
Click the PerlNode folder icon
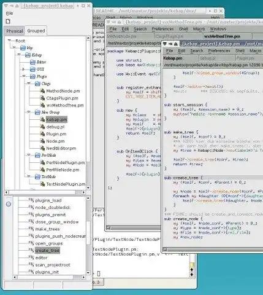click(37, 155)
